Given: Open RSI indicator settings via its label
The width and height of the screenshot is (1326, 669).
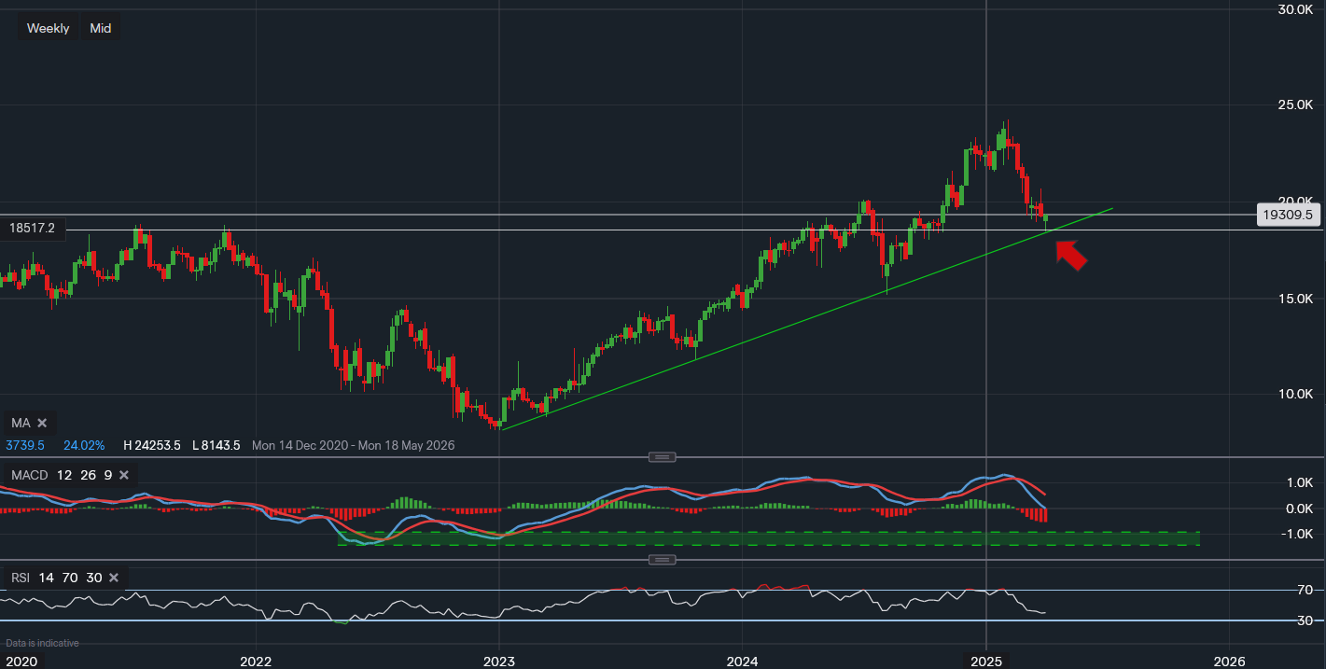Looking at the screenshot, I should pos(21,578).
